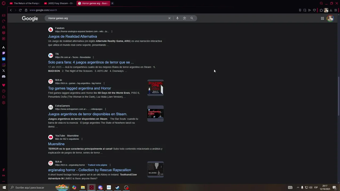Open the ExtraGamers result thumbnail

click(x=155, y=114)
